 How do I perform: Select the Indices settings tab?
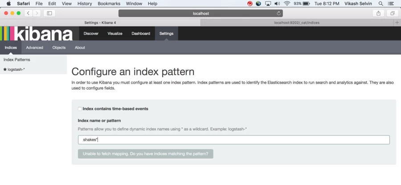(x=11, y=48)
